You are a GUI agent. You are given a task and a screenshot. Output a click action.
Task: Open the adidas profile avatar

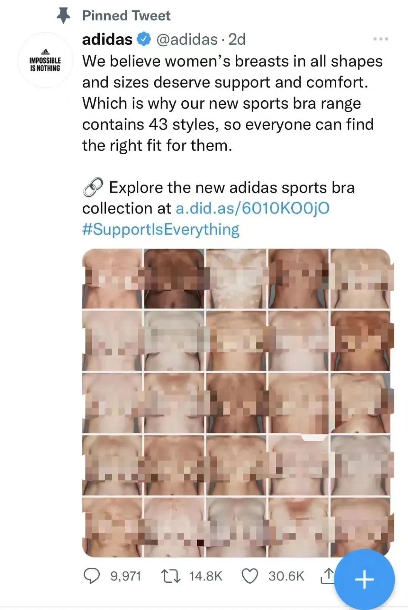tap(45, 61)
